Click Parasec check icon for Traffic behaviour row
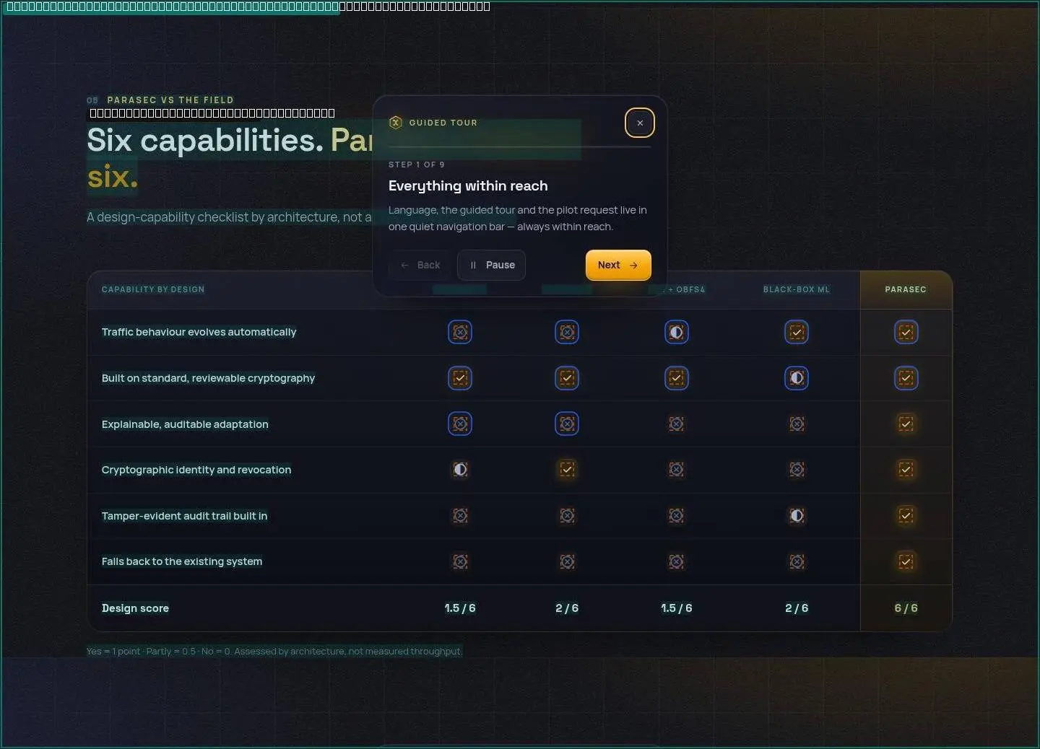 pos(906,332)
